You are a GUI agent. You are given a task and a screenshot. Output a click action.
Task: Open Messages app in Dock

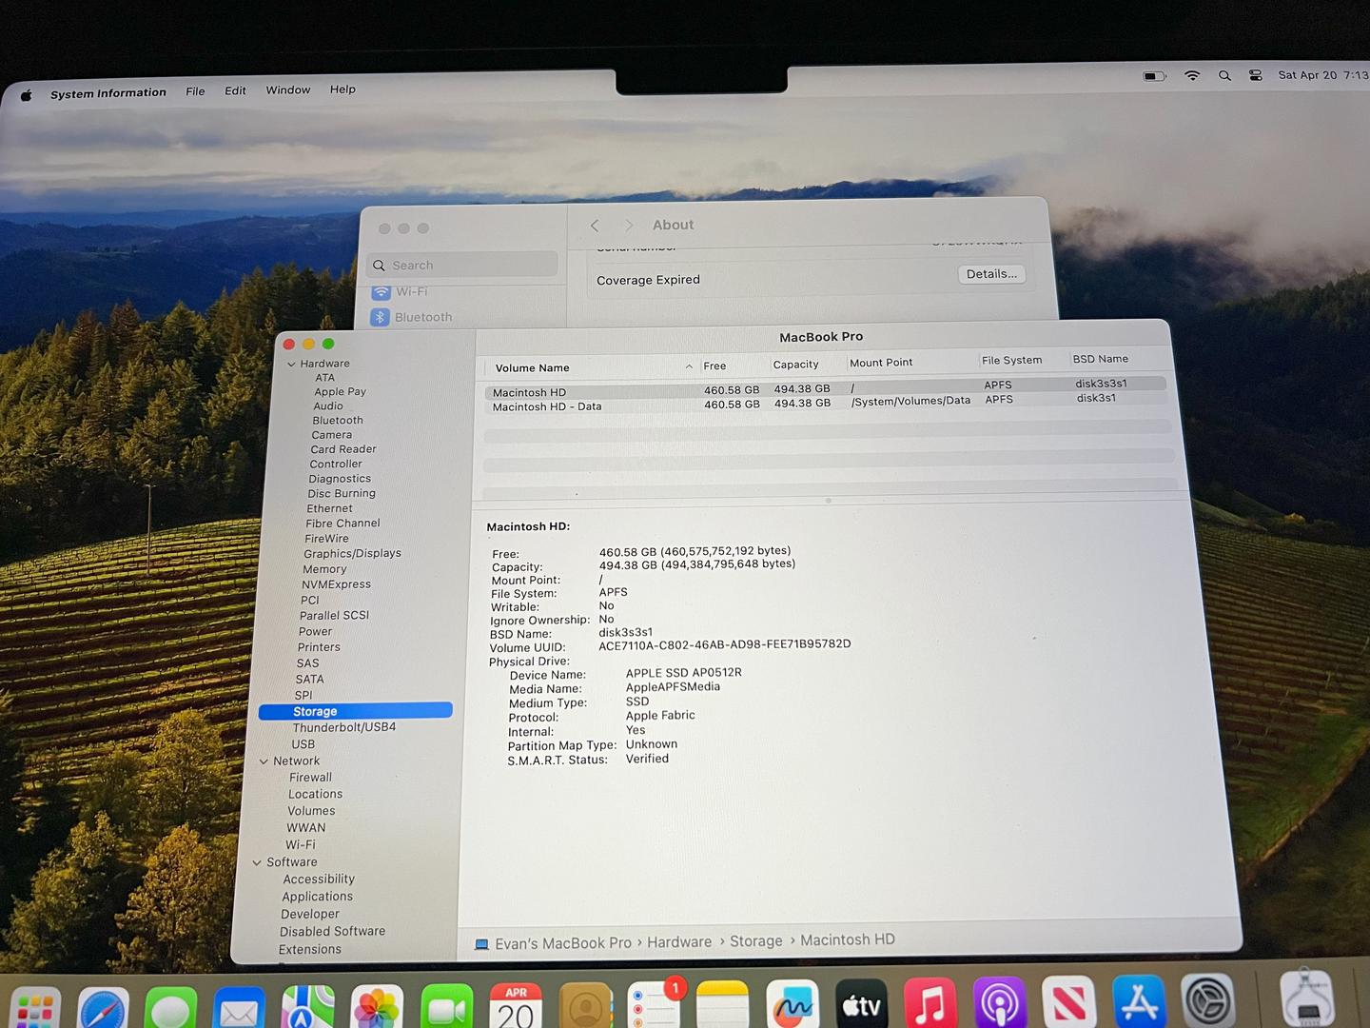click(x=171, y=1007)
